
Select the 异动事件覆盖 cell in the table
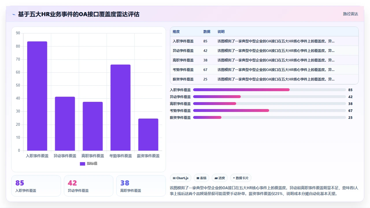(183, 51)
